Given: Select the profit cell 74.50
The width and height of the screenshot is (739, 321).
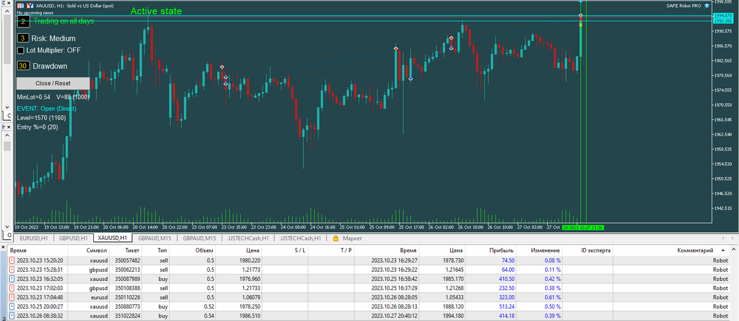Looking at the screenshot, I should (491, 260).
